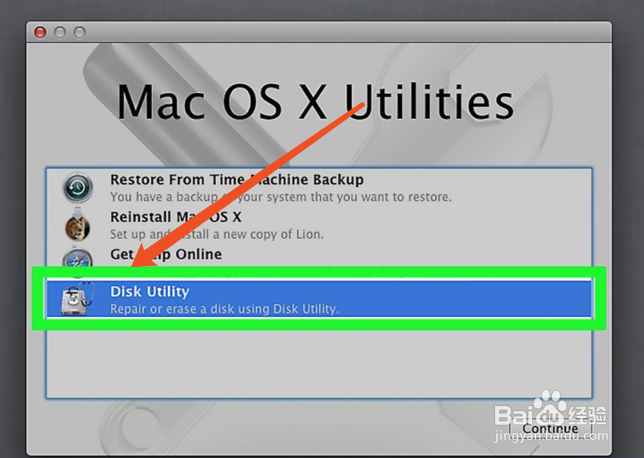The image size is (644, 458).
Task: Click the Disk Utility hard drive icon
Action: pos(77,298)
